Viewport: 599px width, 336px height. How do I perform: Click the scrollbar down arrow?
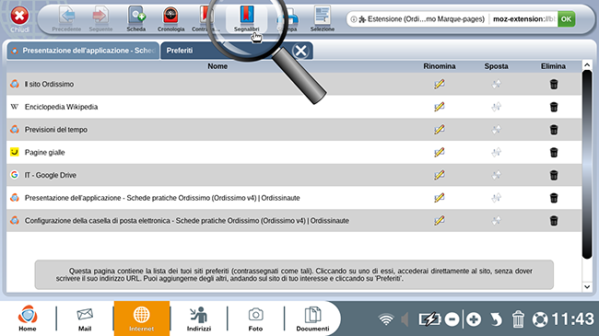click(x=587, y=286)
